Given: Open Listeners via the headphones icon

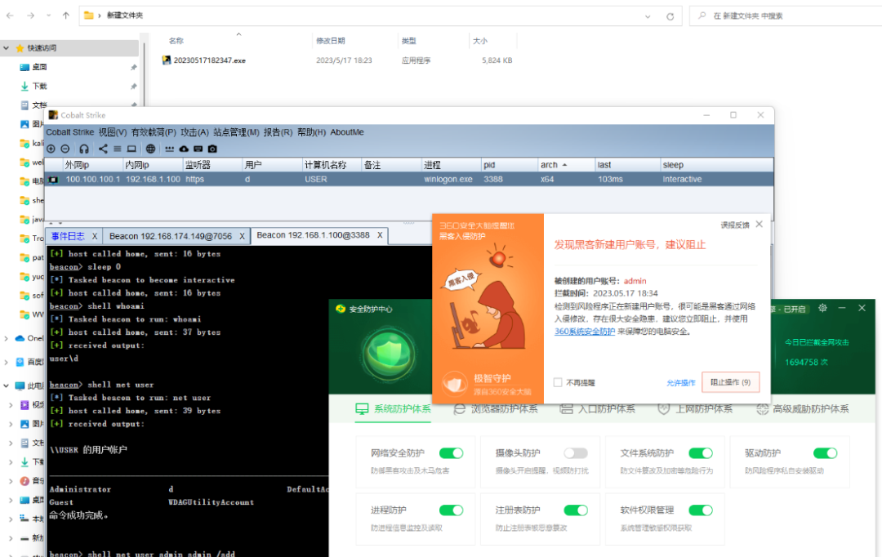Looking at the screenshot, I should 84,149.
